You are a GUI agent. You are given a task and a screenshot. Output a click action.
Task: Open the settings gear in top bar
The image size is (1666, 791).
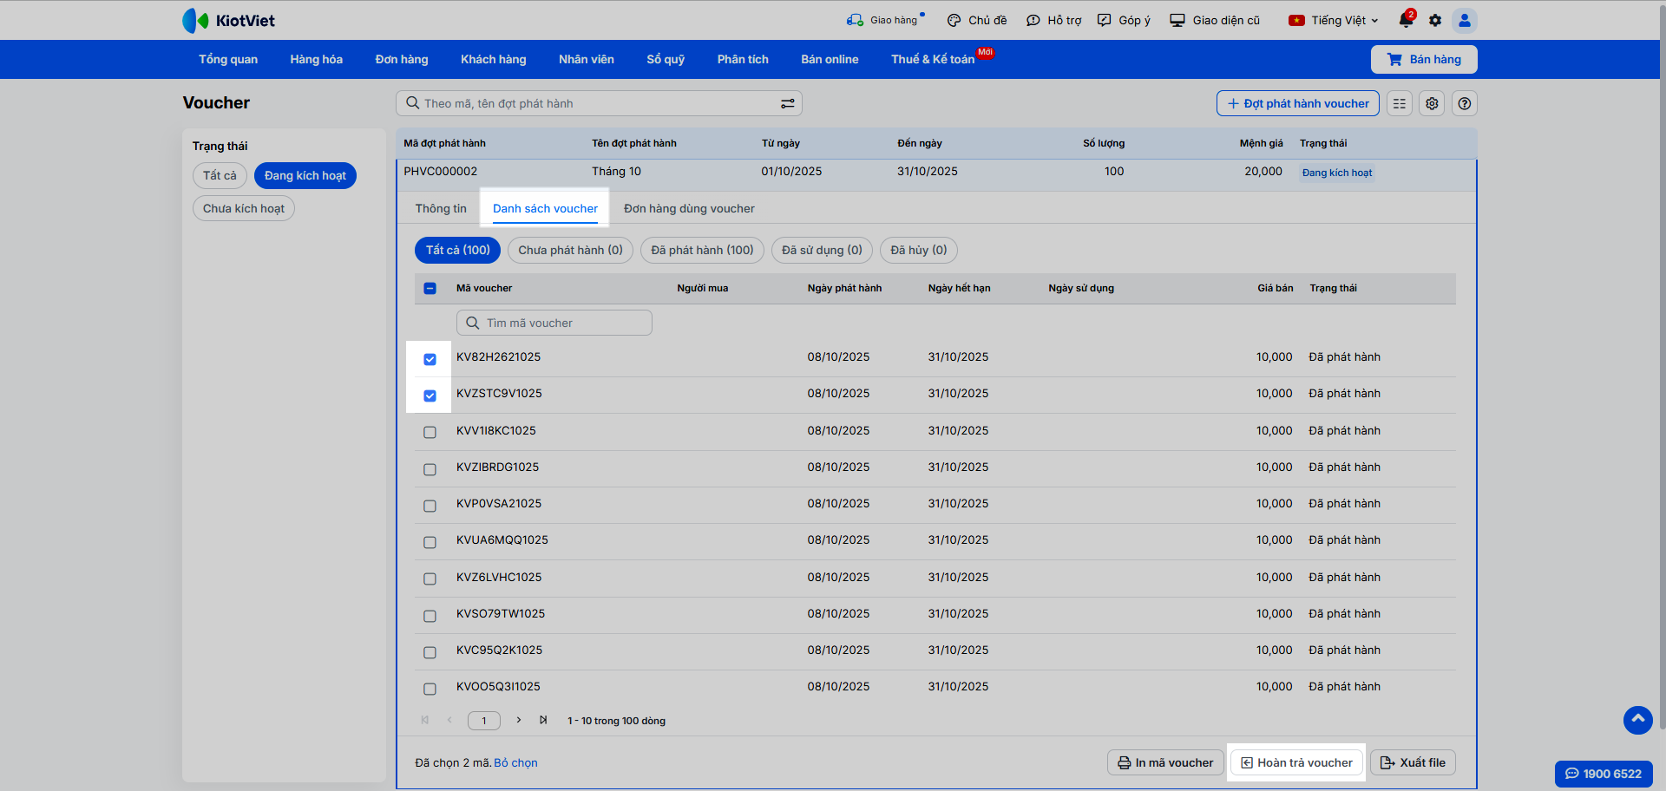[x=1435, y=20]
